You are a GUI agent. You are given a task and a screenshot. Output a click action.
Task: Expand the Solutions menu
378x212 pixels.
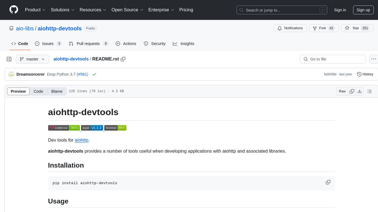63,10
